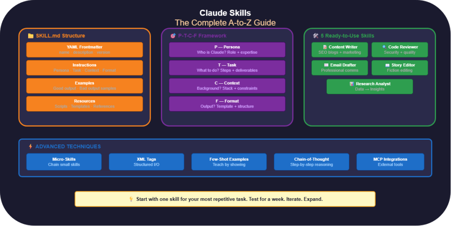Open the Few-Shot Examples technique card
This screenshot has width=451, height=226.
[229, 162]
